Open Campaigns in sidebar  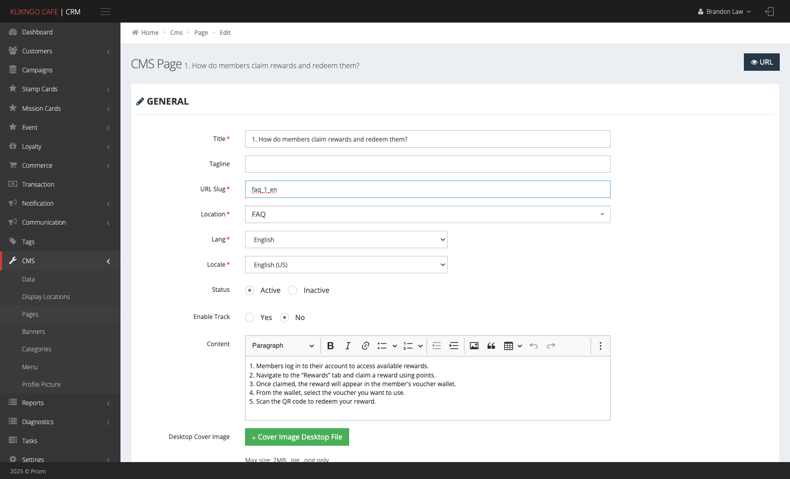click(x=60, y=70)
